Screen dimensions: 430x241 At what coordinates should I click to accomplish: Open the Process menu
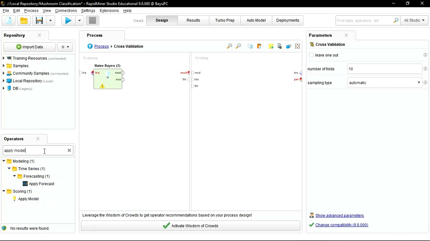(x=31, y=11)
